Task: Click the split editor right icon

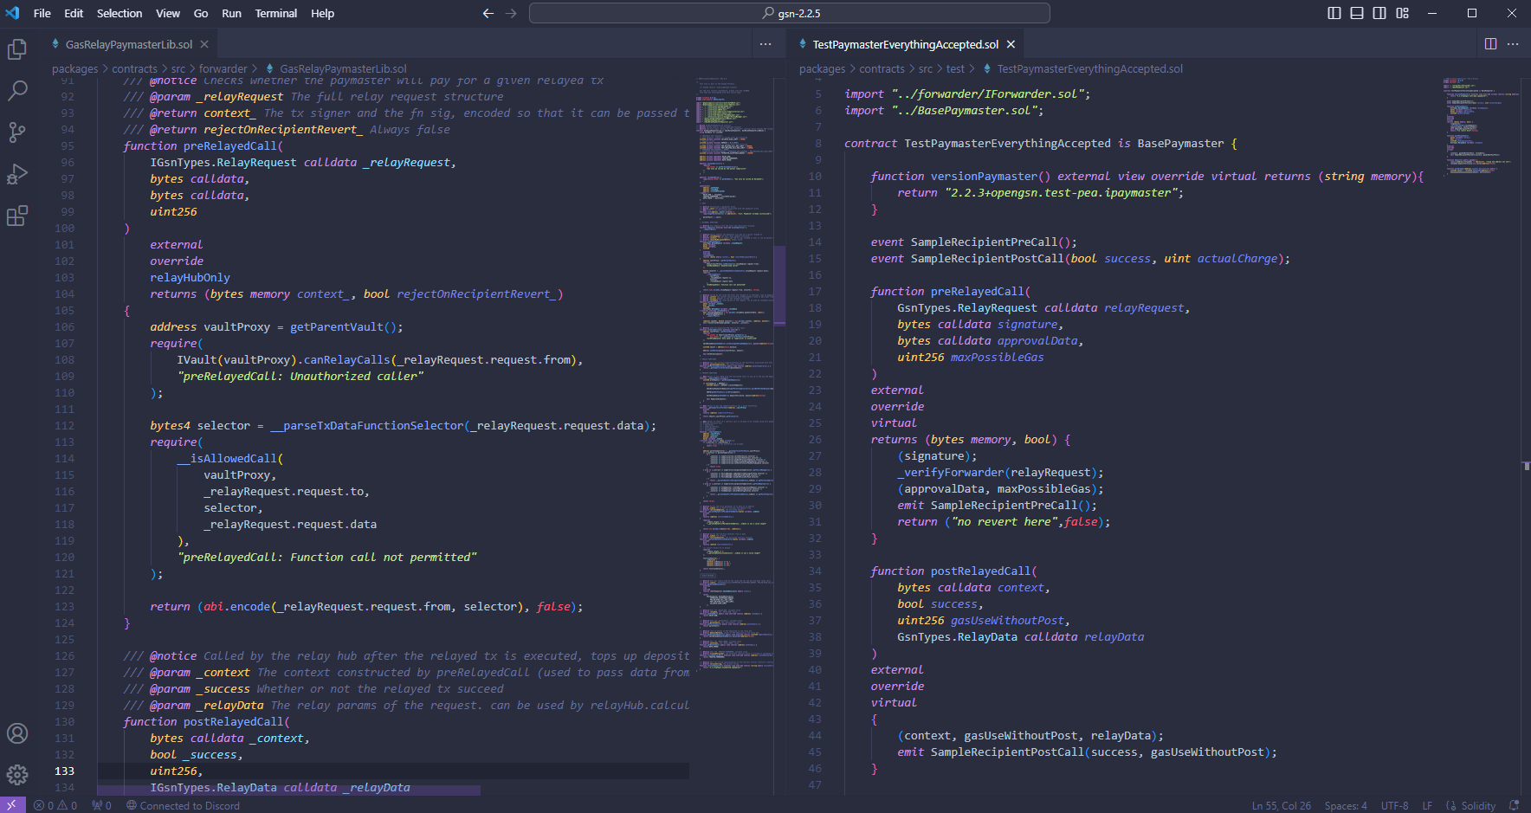Action: (x=1490, y=44)
